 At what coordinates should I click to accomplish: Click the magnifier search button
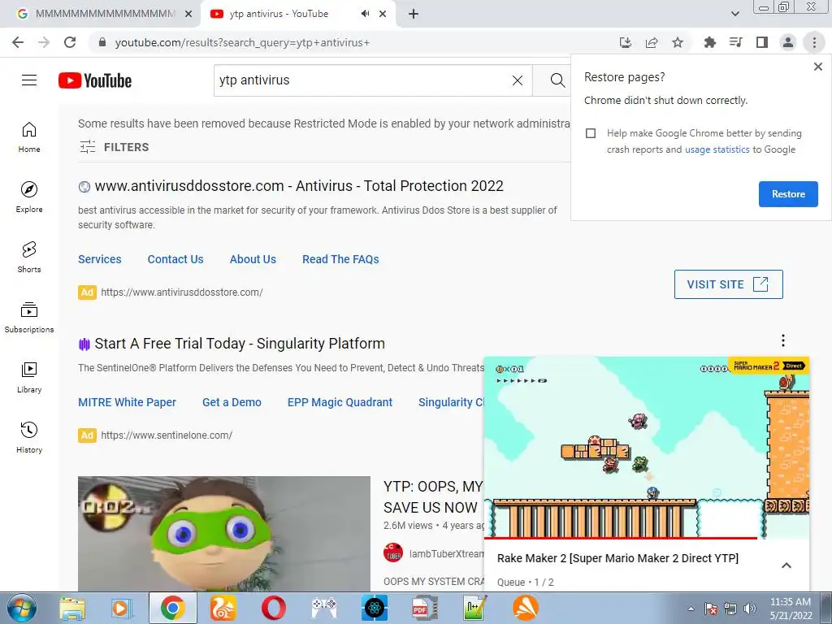(x=556, y=80)
